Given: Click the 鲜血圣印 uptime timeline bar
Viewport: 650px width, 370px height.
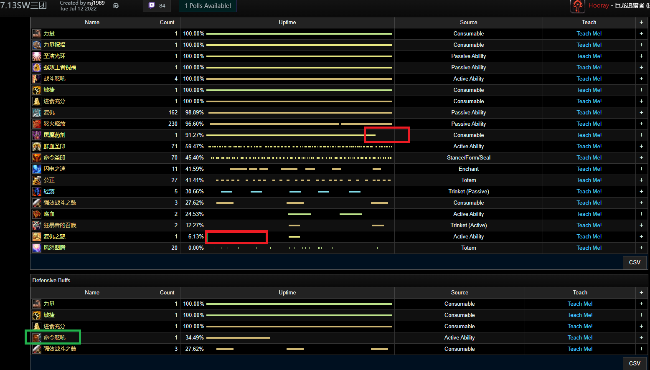Looking at the screenshot, I should coord(300,146).
